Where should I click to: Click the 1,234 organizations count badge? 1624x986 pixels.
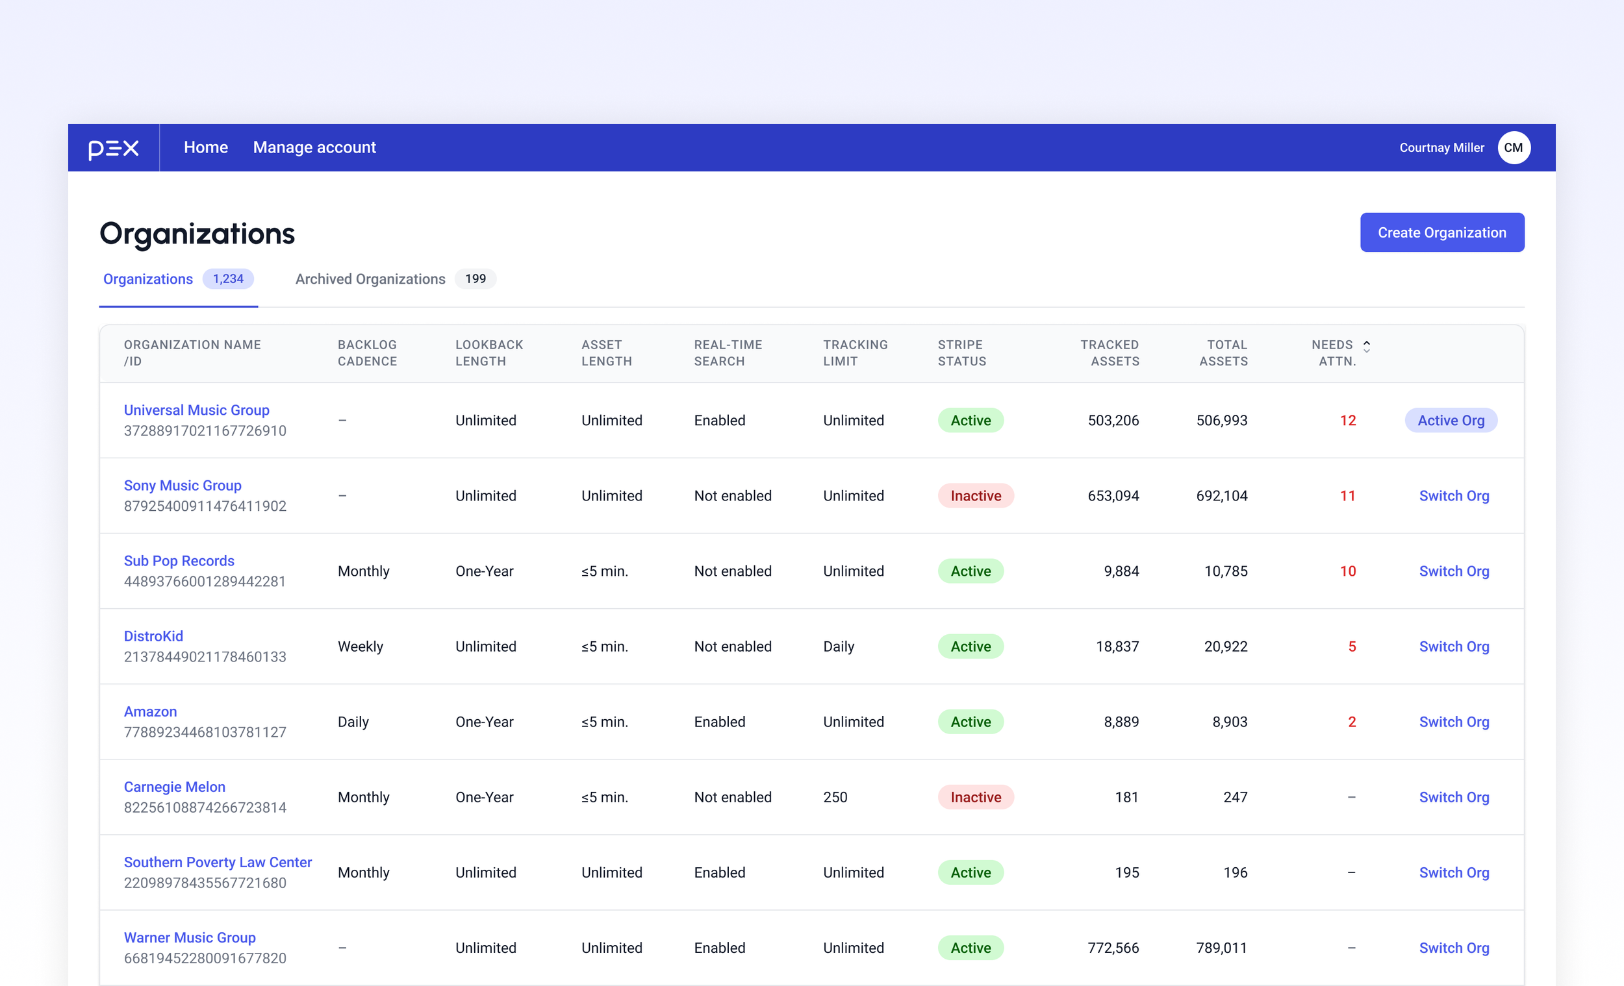click(x=227, y=278)
